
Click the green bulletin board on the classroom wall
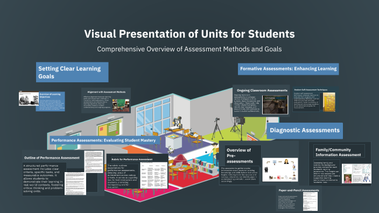click(110, 126)
